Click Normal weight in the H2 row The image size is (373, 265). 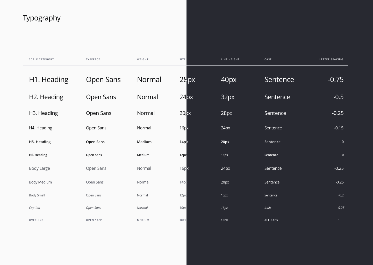[x=148, y=97]
